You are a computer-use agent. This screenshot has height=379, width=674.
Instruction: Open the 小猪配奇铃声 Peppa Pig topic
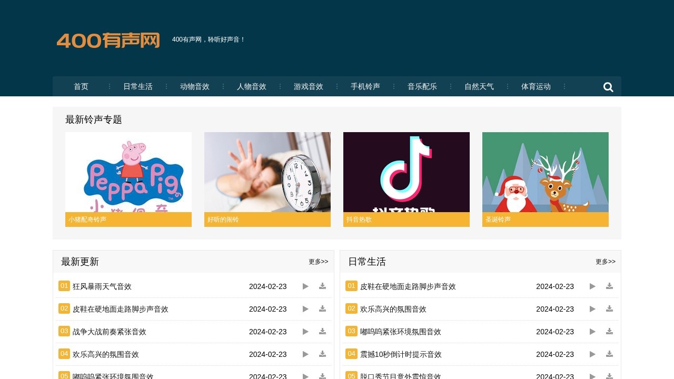(128, 179)
